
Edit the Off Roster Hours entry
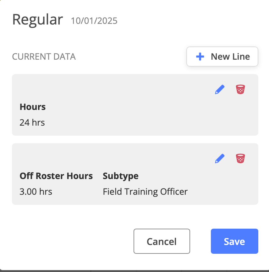coord(220,159)
